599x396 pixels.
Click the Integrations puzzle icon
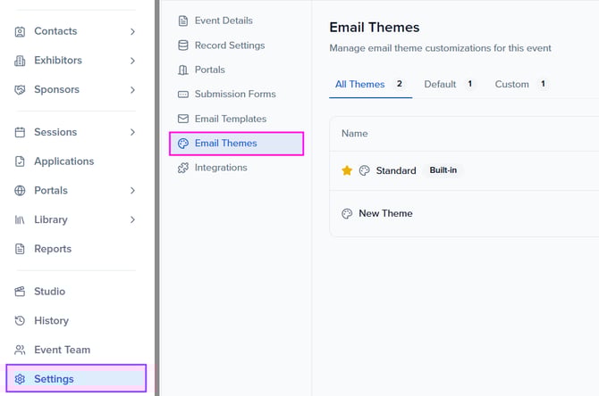point(183,168)
